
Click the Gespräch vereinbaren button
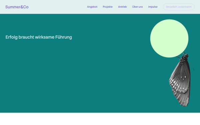point(179,7)
